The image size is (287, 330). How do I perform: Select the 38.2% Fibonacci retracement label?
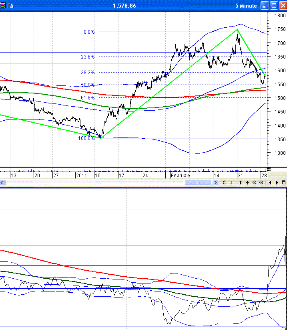point(88,73)
